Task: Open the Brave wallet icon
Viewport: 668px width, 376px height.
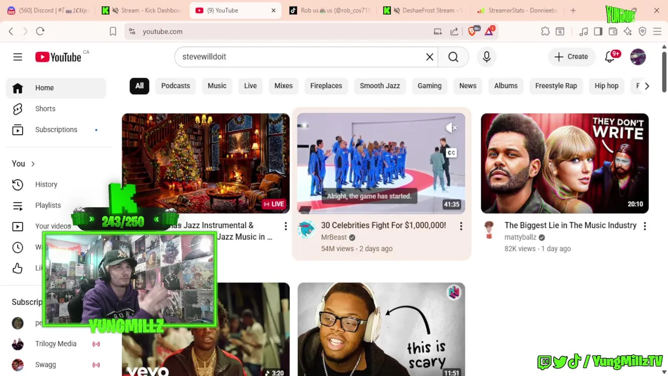Action: (613, 31)
